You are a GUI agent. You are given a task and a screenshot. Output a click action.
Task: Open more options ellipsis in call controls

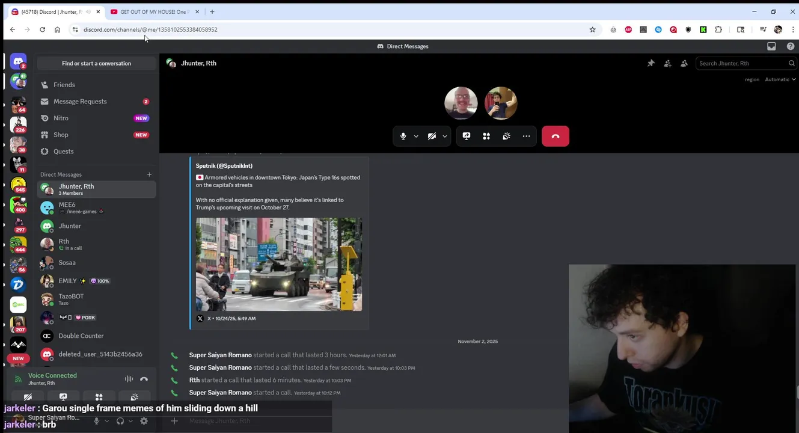pyautogui.click(x=526, y=137)
